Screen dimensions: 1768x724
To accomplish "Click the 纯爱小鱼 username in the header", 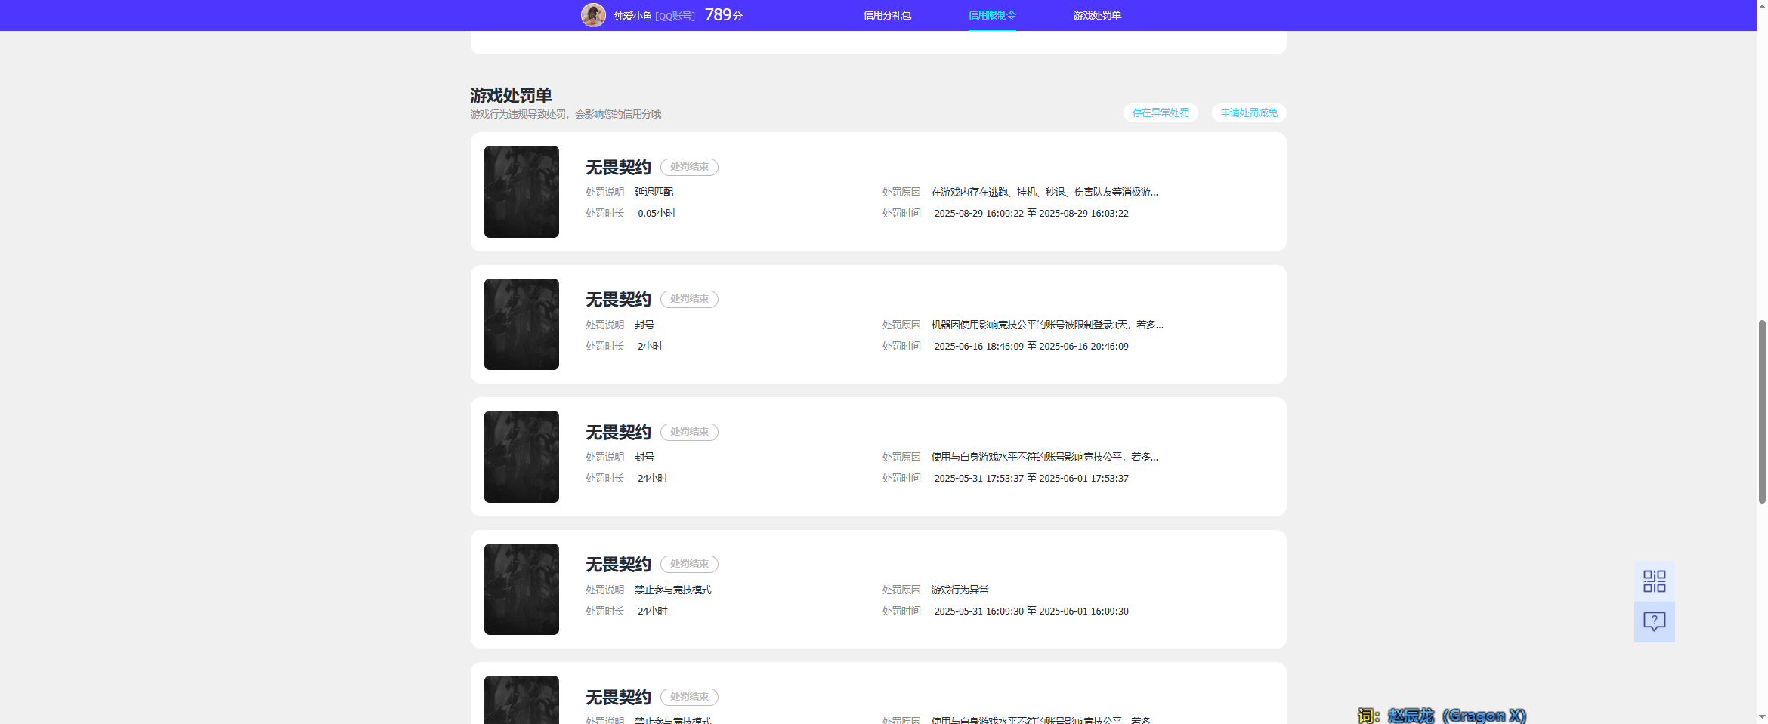I will 632,16.
